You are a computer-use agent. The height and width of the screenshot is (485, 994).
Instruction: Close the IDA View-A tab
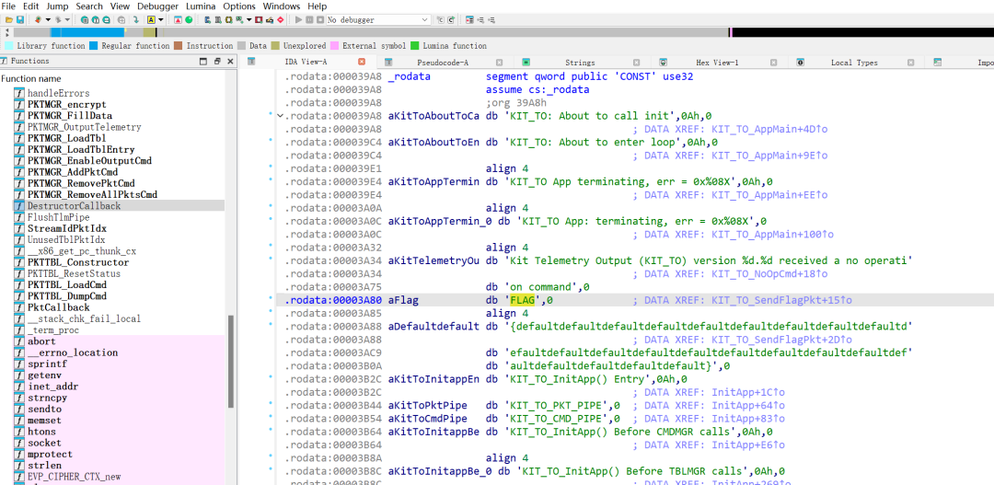(362, 63)
